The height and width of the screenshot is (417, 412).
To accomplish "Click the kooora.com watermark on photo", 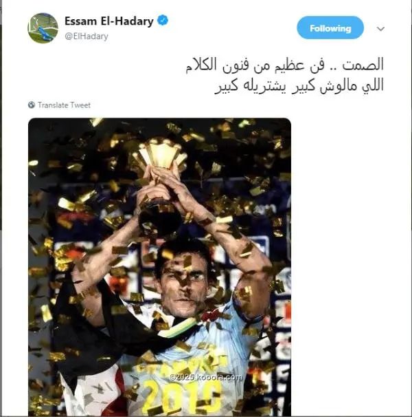I will [206, 377].
